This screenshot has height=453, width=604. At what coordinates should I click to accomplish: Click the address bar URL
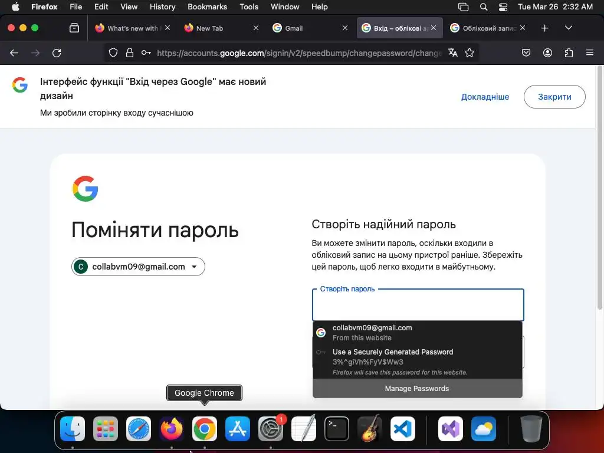[x=298, y=52]
